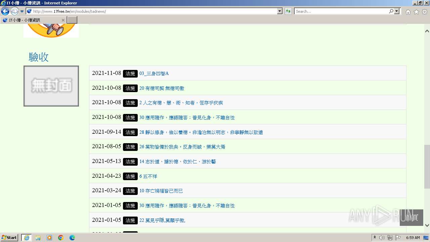Open article 28 靜以修身,儉以養德
The height and width of the screenshot is (242, 430).
click(201, 132)
